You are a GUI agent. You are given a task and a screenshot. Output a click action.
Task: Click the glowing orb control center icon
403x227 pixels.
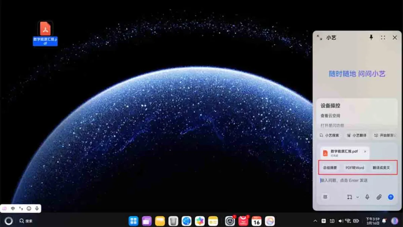pos(394,221)
